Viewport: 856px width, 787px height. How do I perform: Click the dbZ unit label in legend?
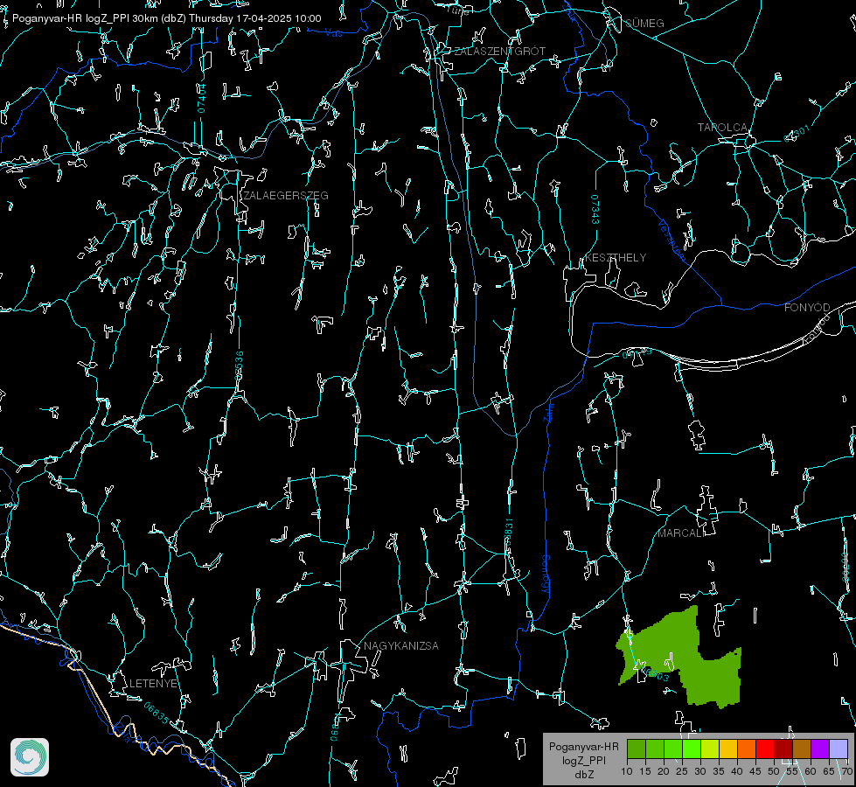(583, 775)
